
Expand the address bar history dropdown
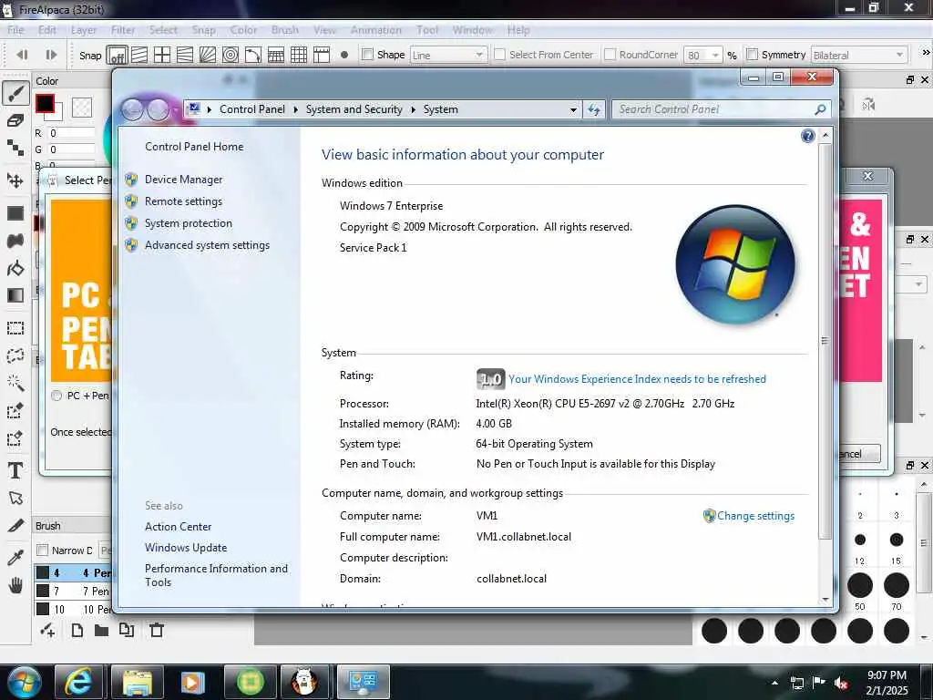pos(573,109)
